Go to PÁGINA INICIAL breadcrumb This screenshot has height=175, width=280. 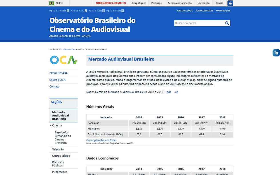[x=69, y=50]
